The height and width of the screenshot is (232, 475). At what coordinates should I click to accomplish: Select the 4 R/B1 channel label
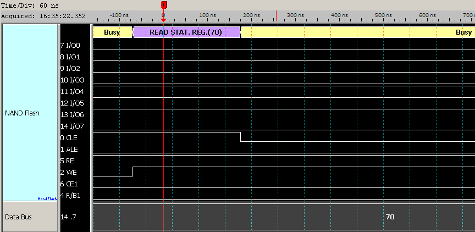coord(70,195)
